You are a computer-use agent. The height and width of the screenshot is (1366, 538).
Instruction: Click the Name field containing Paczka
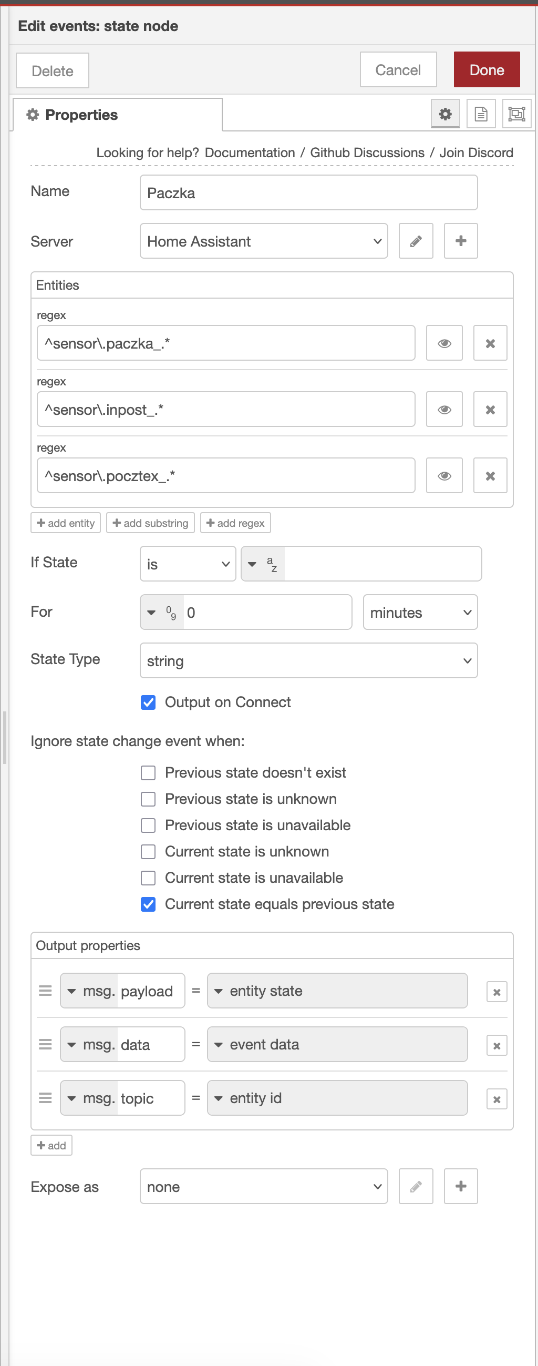click(x=308, y=193)
